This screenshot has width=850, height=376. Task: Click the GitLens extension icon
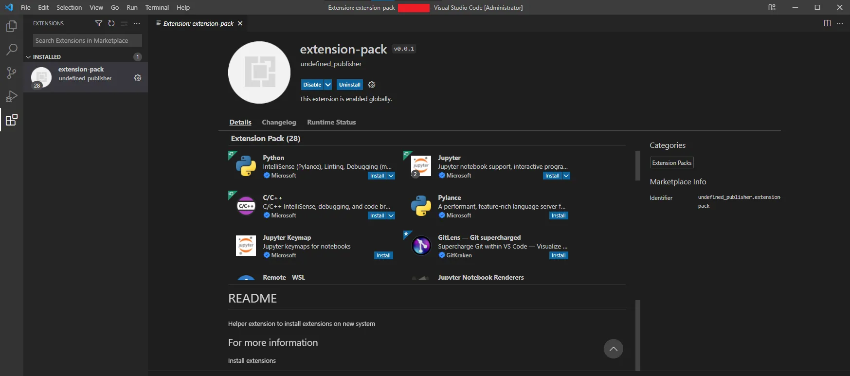[x=421, y=246]
